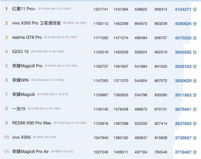
Task: Select value 1147263 in 荣耀WIN row
Action: click(x=101, y=81)
